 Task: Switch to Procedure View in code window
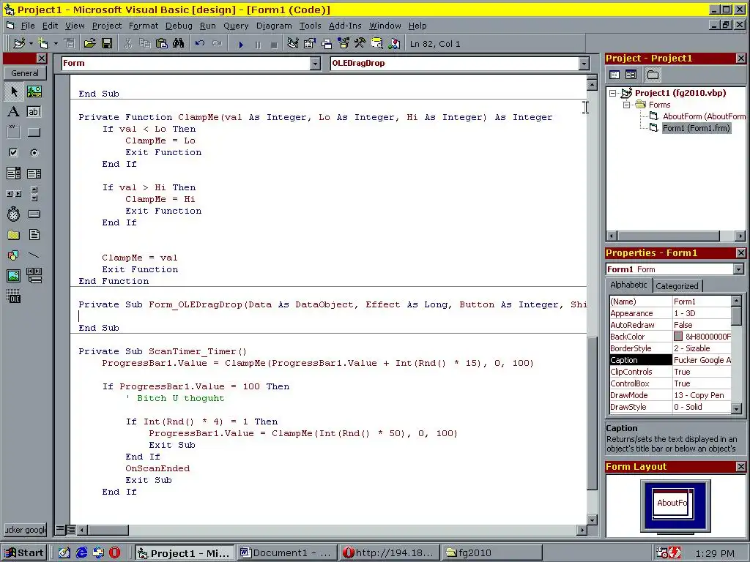click(60, 530)
